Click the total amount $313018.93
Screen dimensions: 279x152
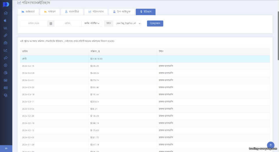[96, 59]
